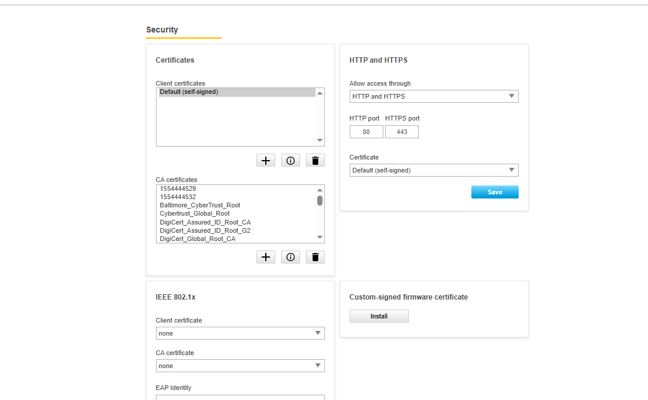Click the HTTP port field

(366, 132)
